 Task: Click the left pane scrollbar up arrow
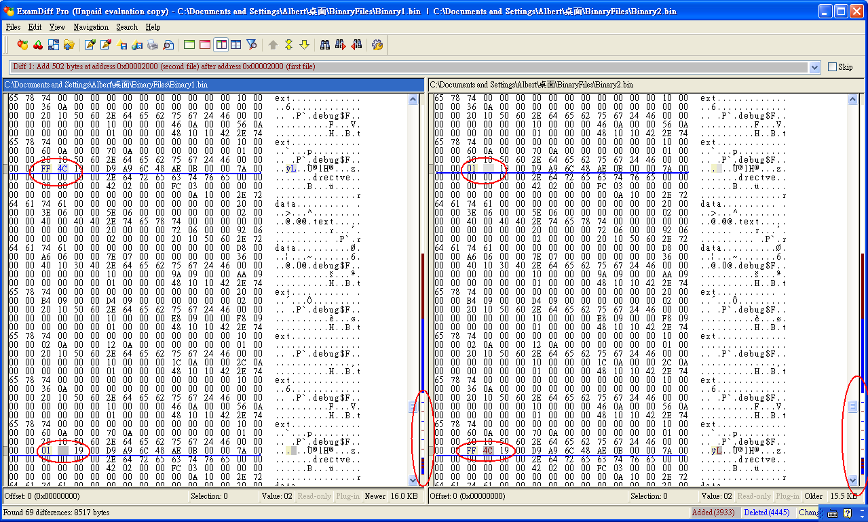[413, 100]
